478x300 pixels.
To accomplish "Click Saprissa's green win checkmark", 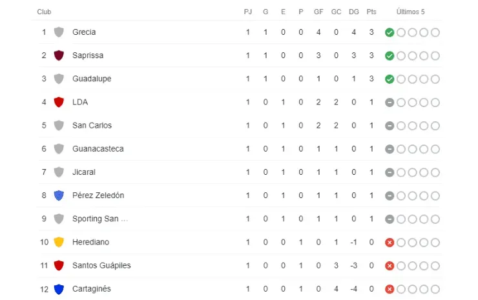I will point(389,55).
